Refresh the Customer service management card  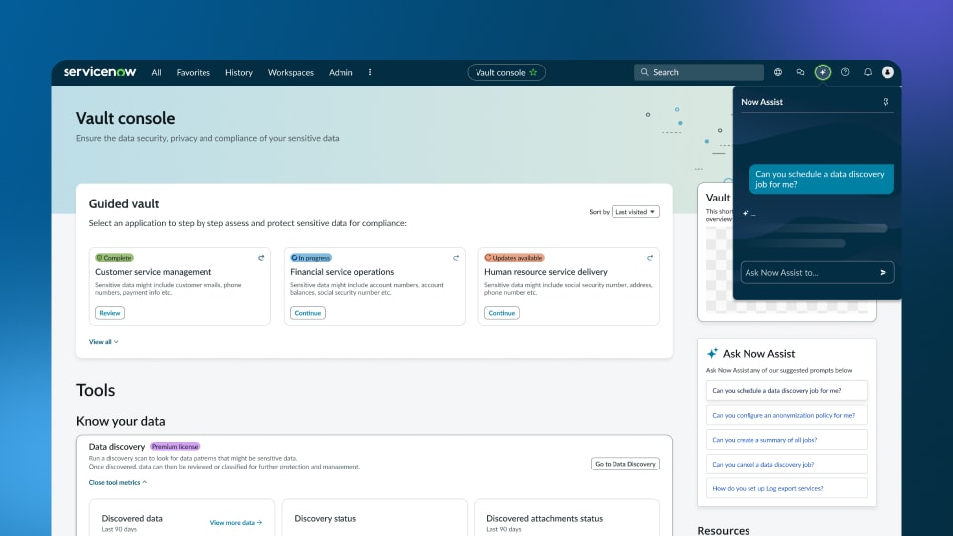pyautogui.click(x=261, y=258)
